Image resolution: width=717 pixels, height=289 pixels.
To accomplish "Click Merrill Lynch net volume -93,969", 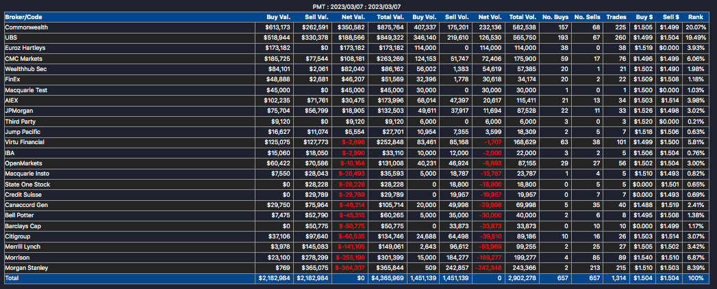I will 490,247.
